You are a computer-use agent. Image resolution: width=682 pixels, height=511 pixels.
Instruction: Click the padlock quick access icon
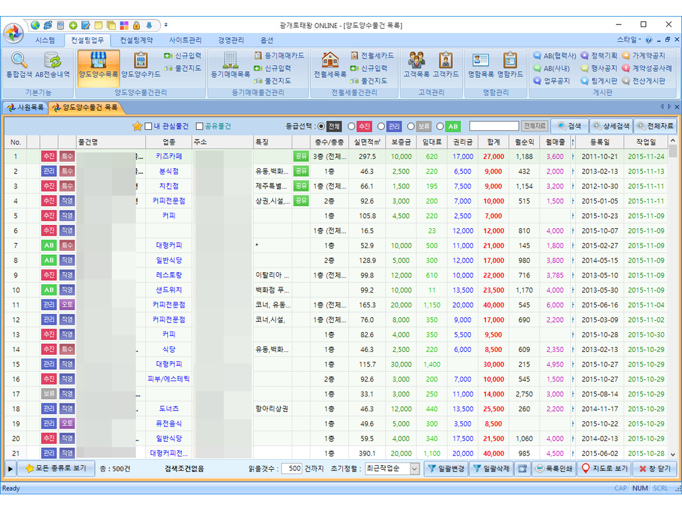pos(137,25)
